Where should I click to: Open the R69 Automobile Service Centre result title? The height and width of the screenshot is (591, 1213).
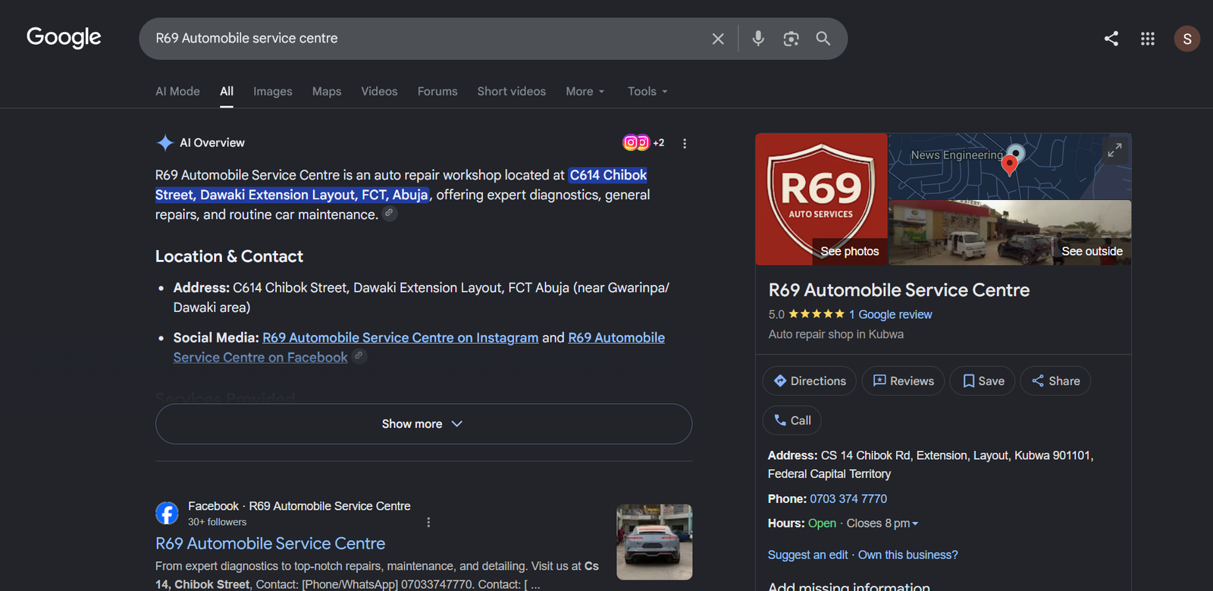(270, 543)
